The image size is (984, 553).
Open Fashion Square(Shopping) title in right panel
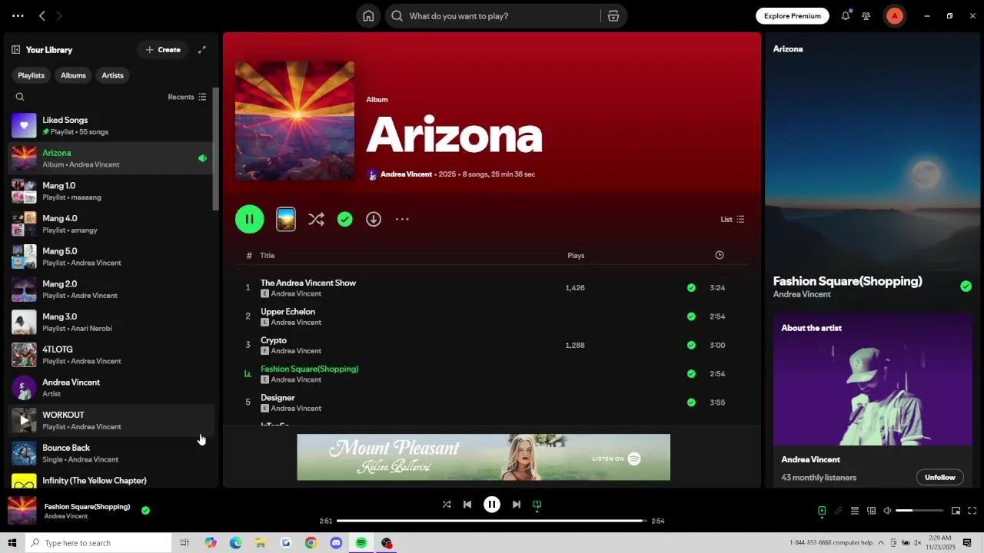click(847, 281)
